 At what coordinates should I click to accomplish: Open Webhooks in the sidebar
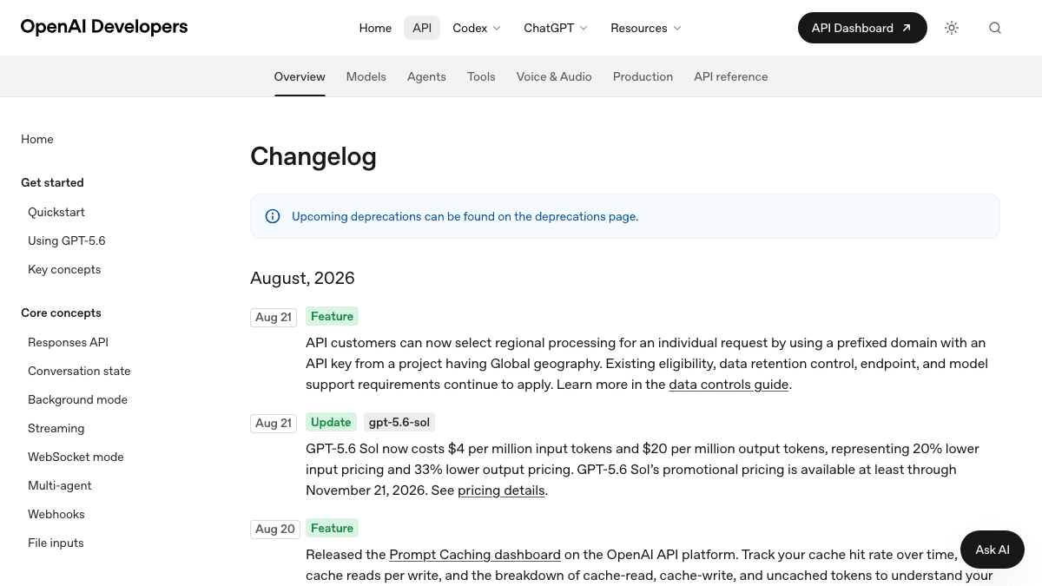[56, 514]
